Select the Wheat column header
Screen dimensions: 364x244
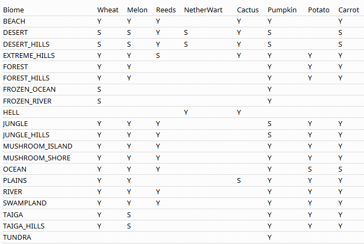tap(108, 10)
